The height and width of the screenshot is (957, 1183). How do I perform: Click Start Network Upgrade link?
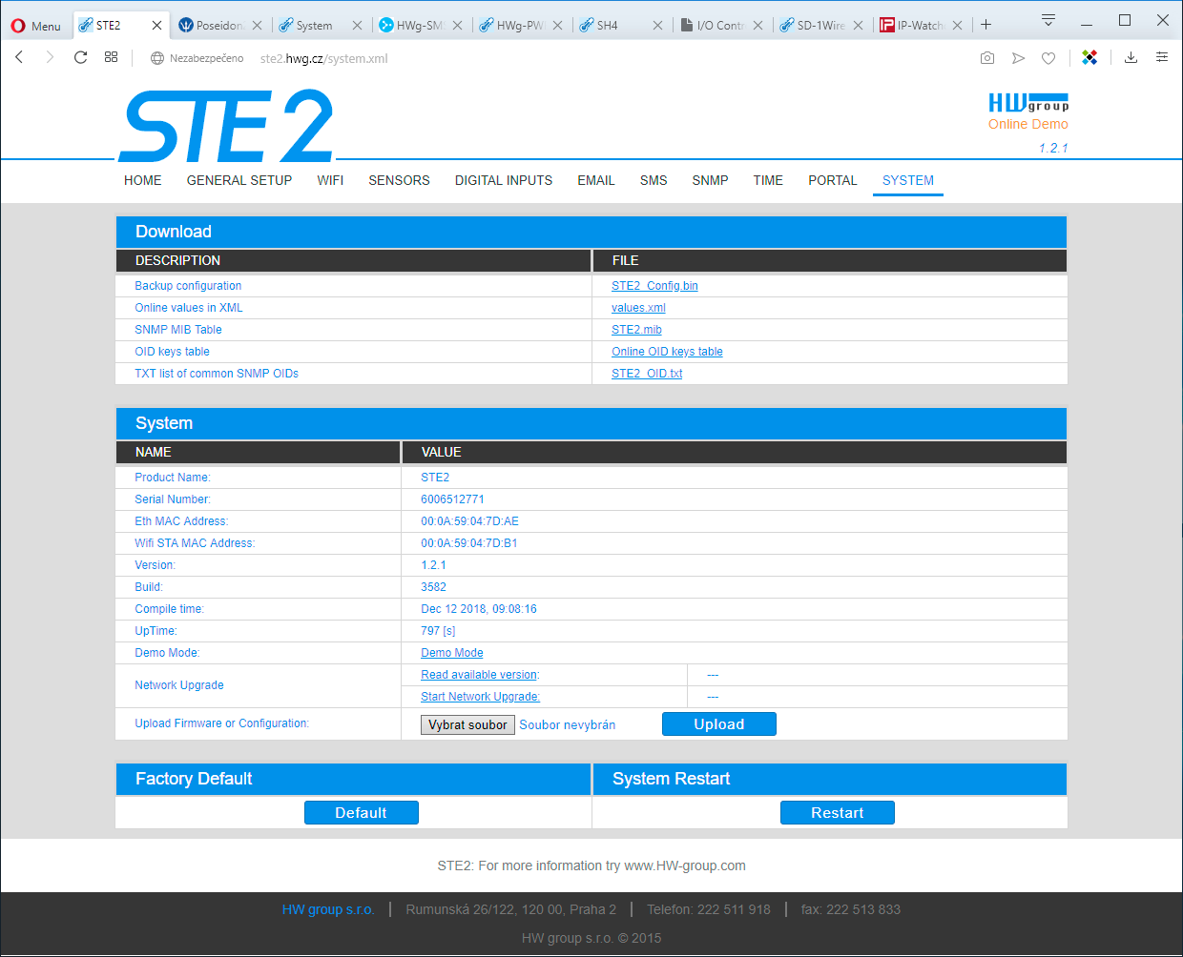click(480, 697)
